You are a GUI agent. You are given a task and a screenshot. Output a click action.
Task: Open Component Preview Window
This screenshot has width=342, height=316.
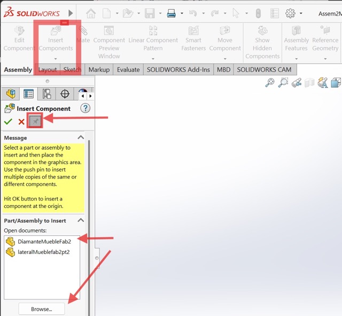click(x=109, y=42)
